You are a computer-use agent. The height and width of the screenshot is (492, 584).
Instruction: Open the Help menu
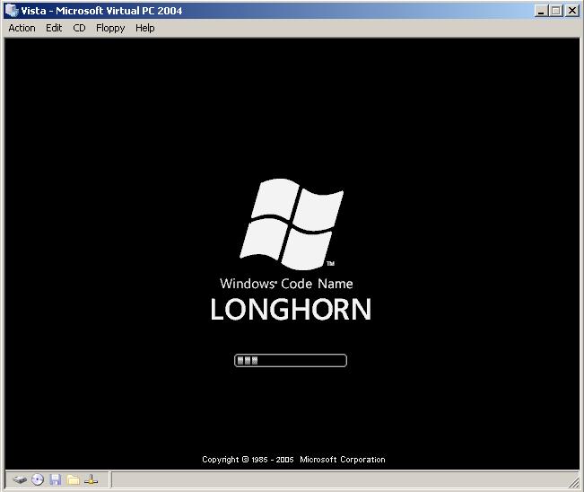click(x=145, y=29)
